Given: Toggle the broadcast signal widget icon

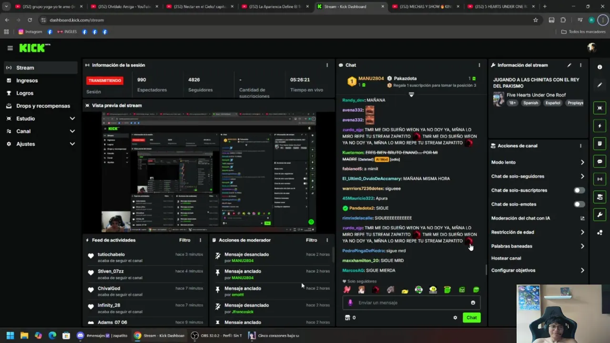Looking at the screenshot, I should click(600, 179).
